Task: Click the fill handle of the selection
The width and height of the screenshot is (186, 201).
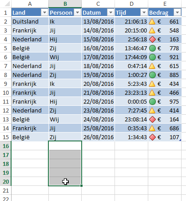Action: (81, 185)
